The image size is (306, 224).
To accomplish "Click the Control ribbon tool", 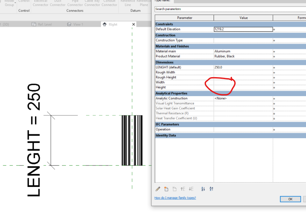I will click(x=24, y=1).
